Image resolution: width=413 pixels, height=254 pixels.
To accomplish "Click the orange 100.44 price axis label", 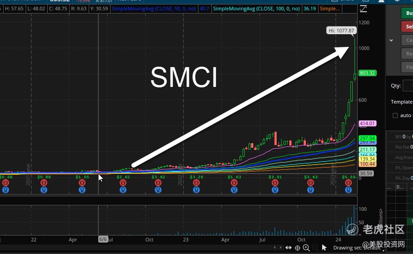I will 368,164.
